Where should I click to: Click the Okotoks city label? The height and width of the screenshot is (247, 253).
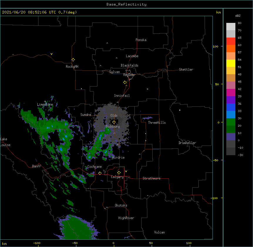(x=121, y=205)
